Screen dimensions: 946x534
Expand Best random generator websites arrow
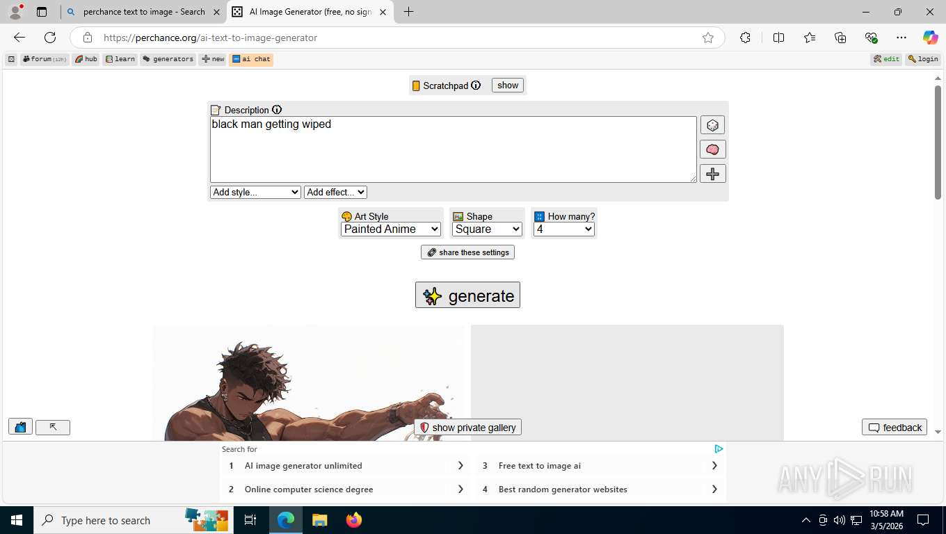[714, 489]
